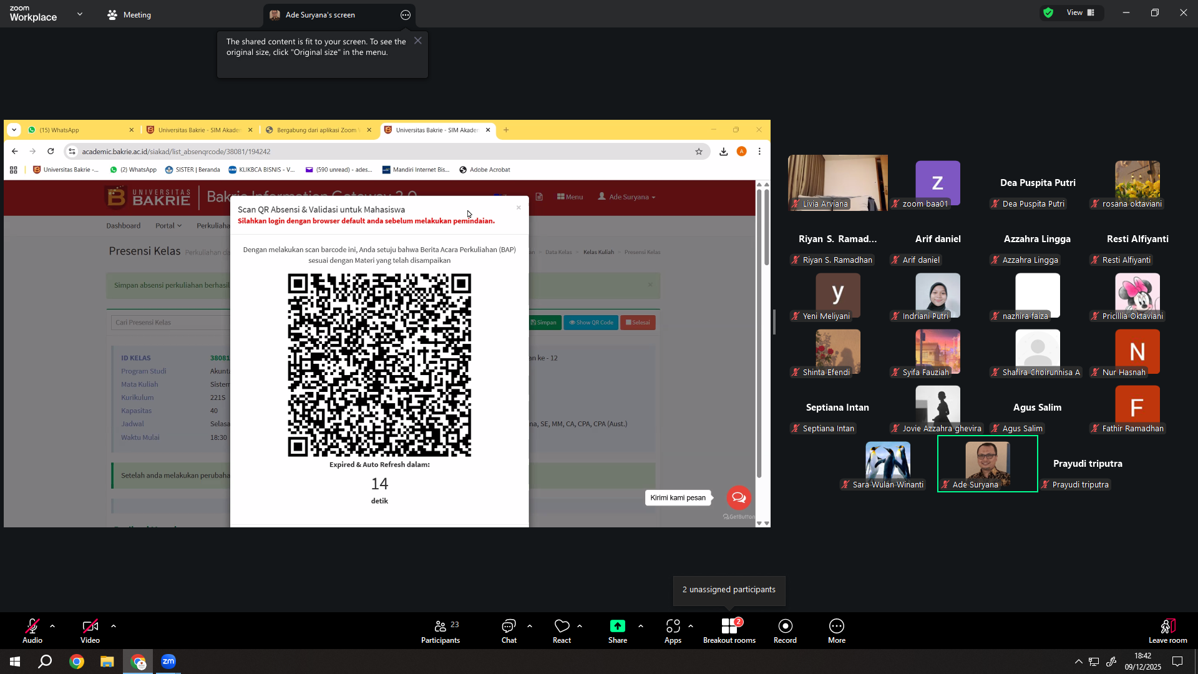This screenshot has width=1198, height=674.
Task: Open the Adobe Acrobat bookmark
Action: (485, 170)
